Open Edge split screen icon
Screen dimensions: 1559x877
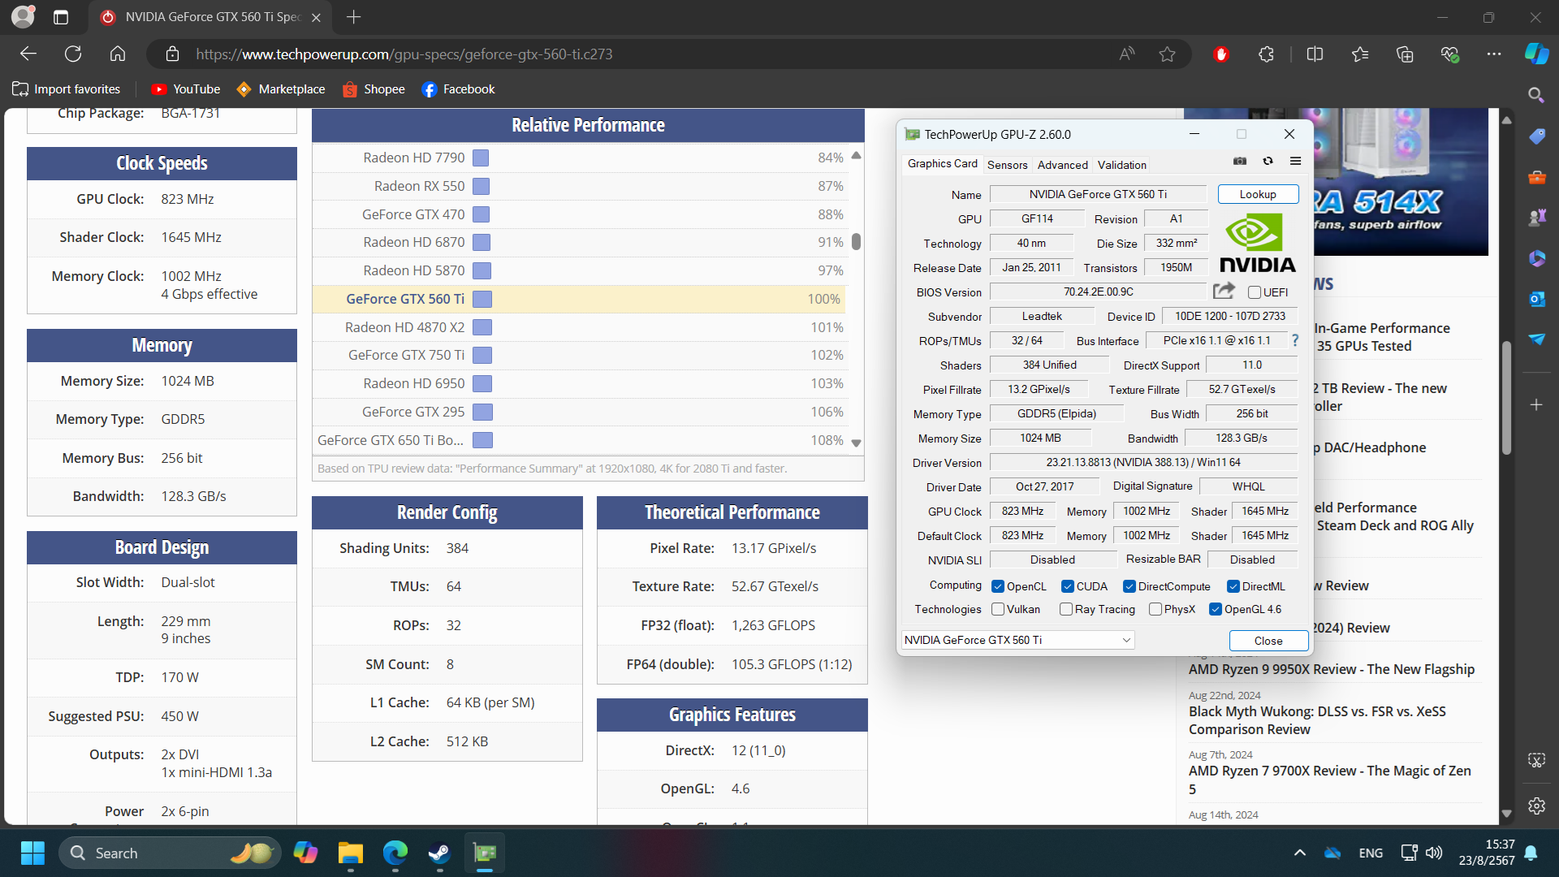[1315, 54]
